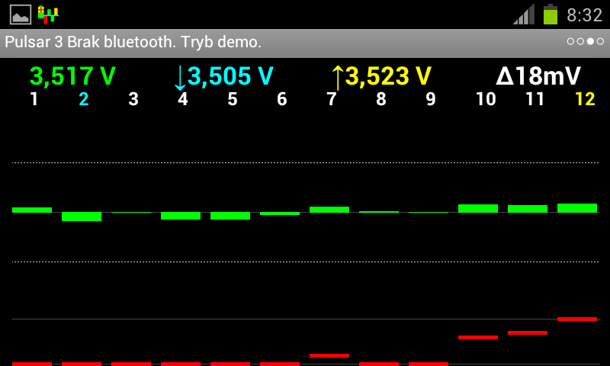Tap green voltage bar under cell 4

pyautogui.click(x=181, y=216)
